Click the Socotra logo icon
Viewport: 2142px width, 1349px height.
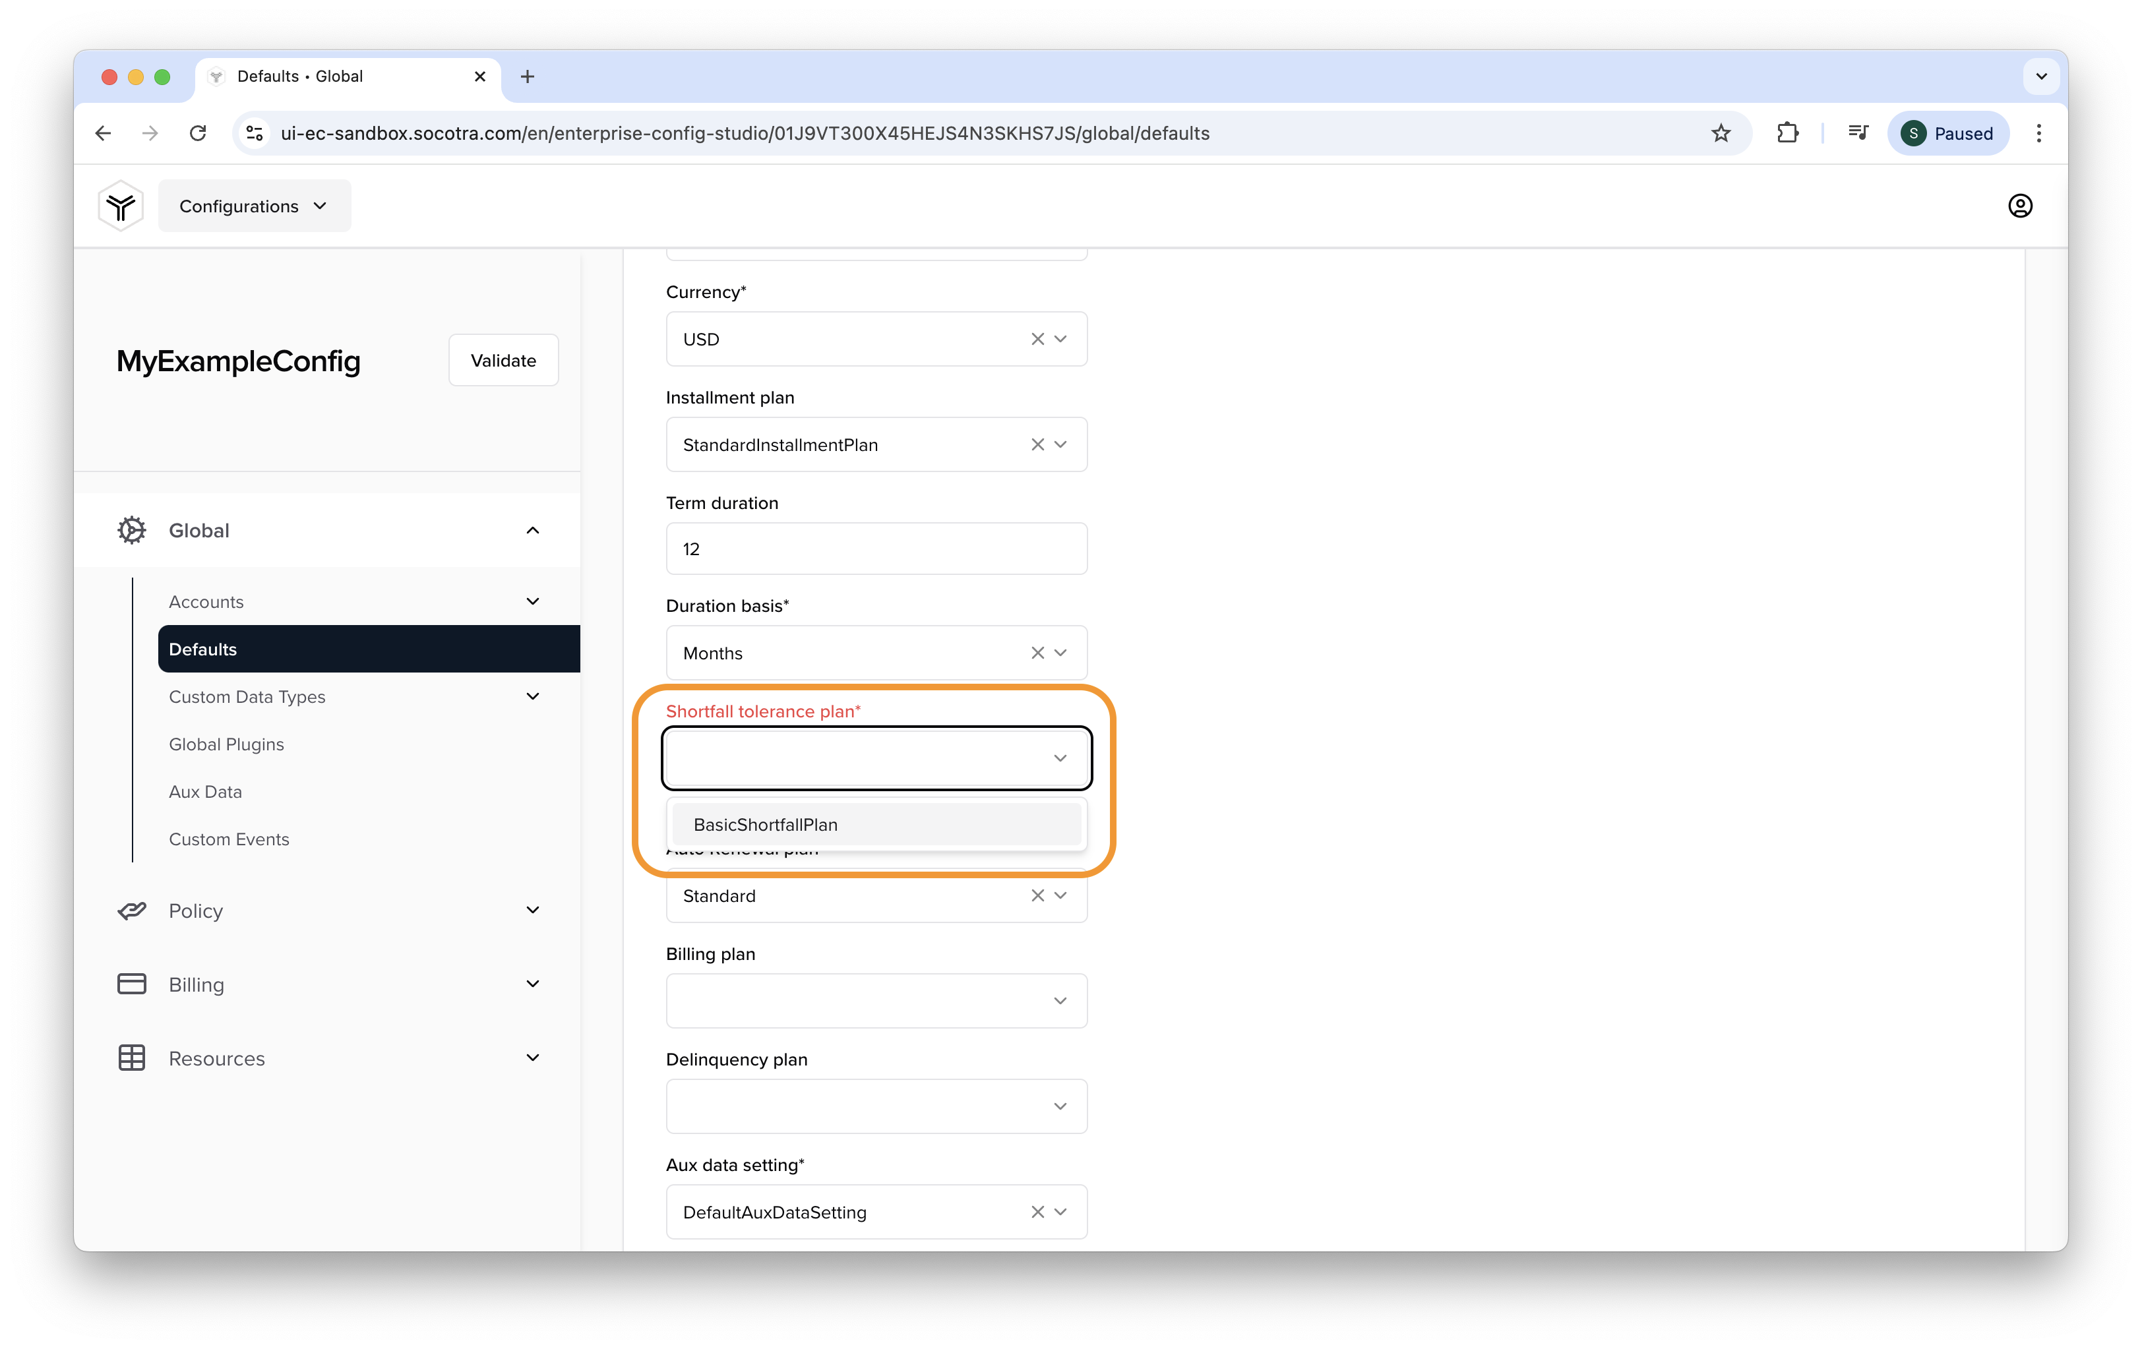[121, 206]
